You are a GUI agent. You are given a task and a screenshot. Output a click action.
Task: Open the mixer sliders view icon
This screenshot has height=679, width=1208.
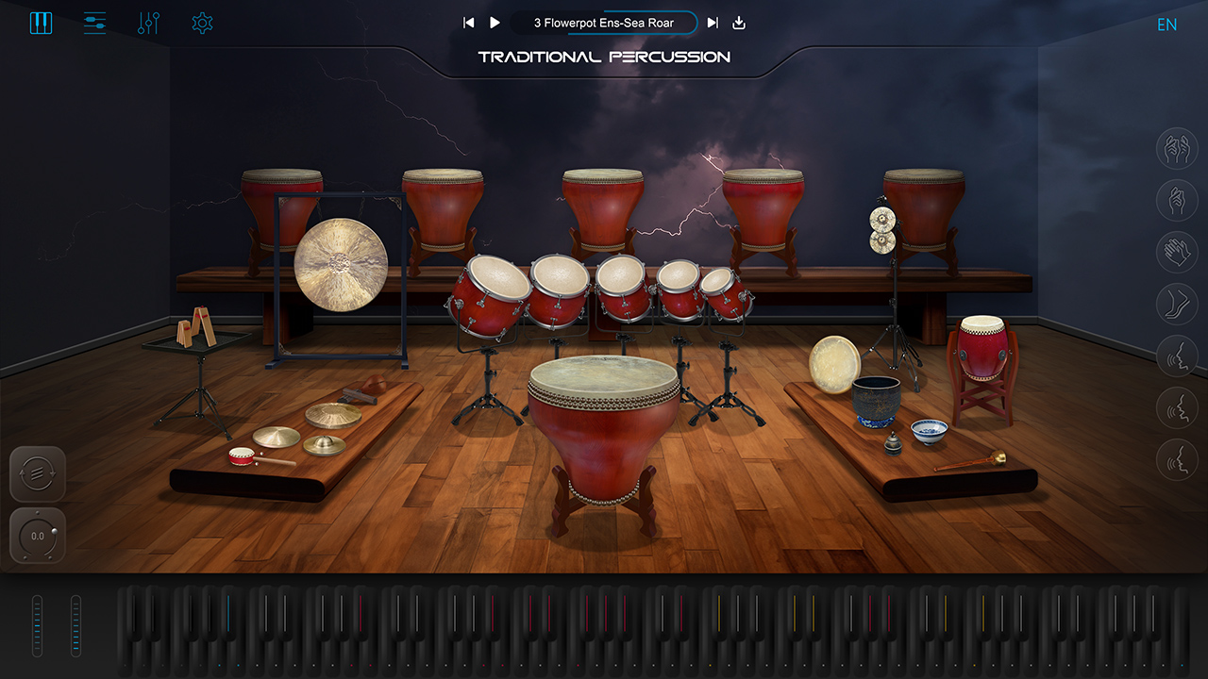[x=94, y=24]
